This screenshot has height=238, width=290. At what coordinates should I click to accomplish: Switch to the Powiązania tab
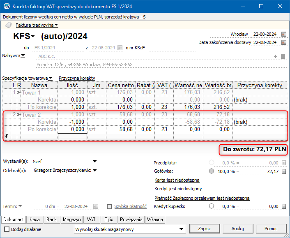[131, 220]
